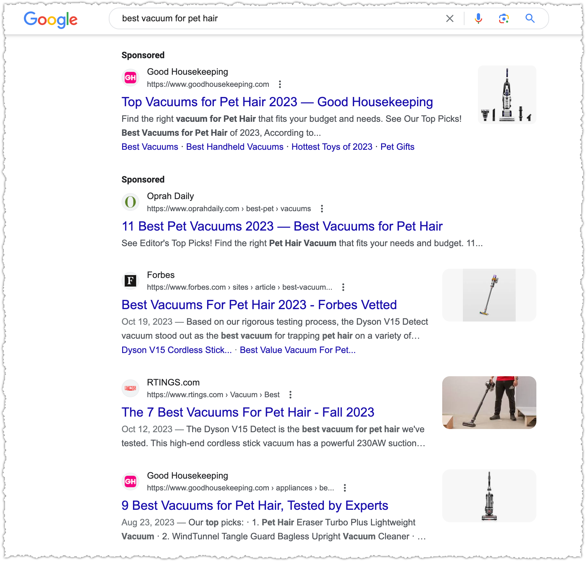Click Forbes Dyson stick vacuum thumbnail
This screenshot has width=586, height=561.
489,295
